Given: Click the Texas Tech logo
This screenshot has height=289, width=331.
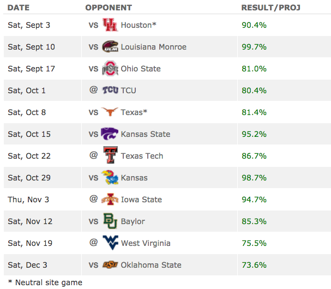Looking at the screenshot, I should (x=110, y=156).
